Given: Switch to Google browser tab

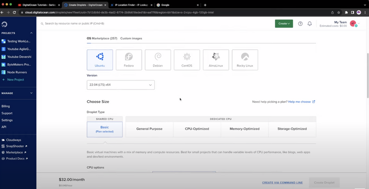Looking at the screenshot, I should tap(178, 5).
